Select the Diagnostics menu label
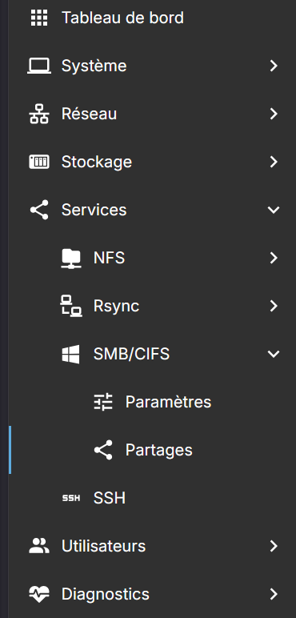The height and width of the screenshot is (618, 296). click(x=106, y=594)
